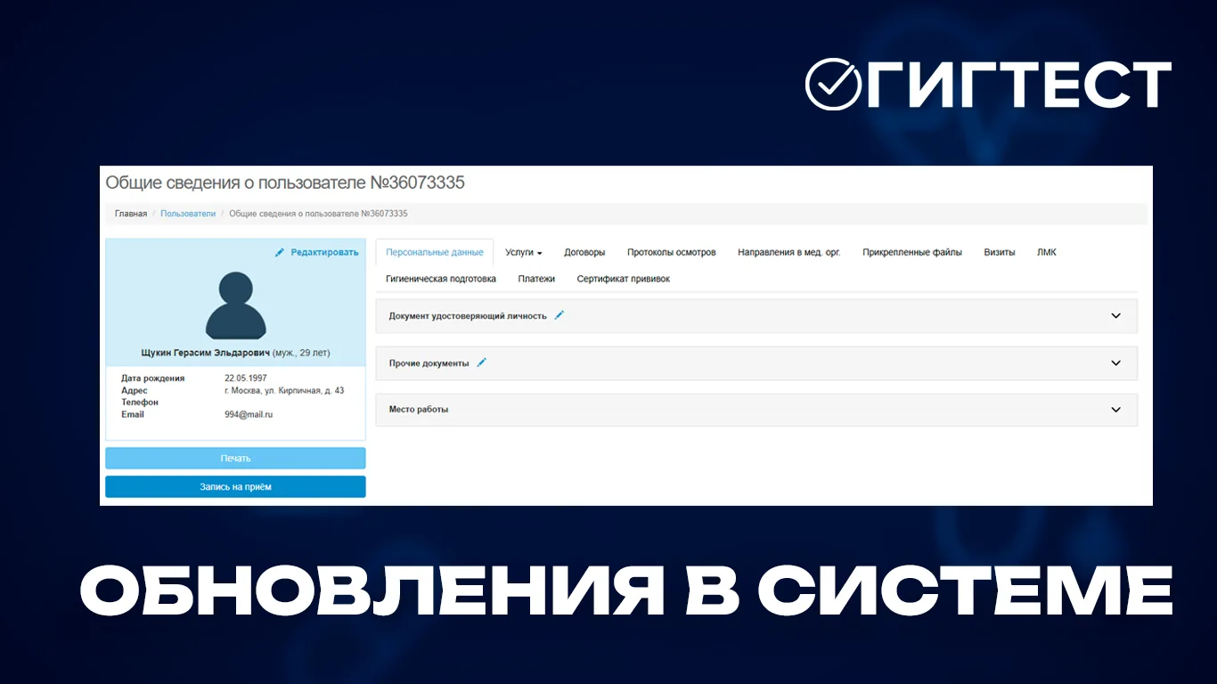Select the ЛМК tab
1217x684 pixels.
click(x=1047, y=252)
